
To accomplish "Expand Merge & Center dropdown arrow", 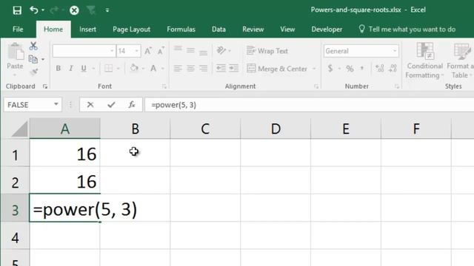I will pos(314,69).
